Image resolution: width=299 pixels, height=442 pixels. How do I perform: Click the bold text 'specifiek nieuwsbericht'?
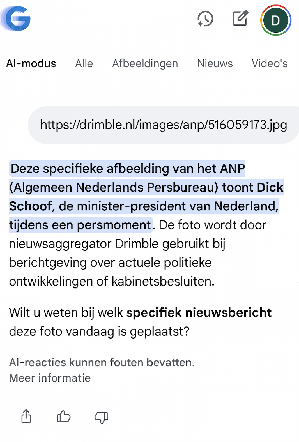(x=199, y=312)
